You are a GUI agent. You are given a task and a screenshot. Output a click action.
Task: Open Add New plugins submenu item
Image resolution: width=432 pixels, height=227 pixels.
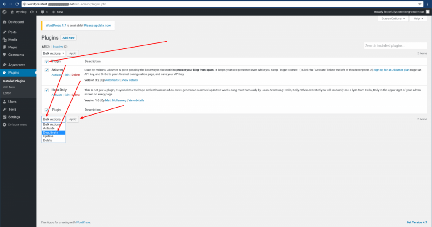(9, 87)
